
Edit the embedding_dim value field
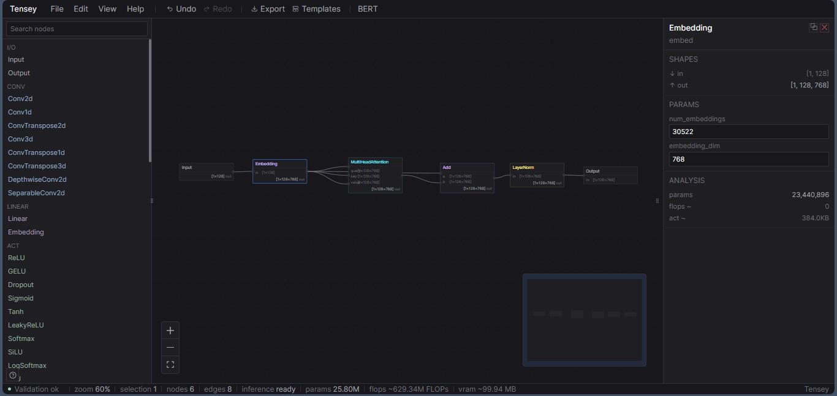coord(749,159)
